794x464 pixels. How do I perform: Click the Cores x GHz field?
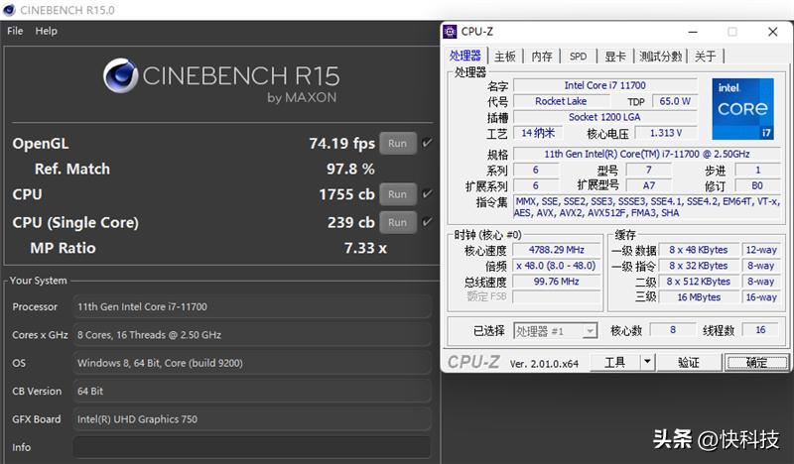tap(252, 334)
